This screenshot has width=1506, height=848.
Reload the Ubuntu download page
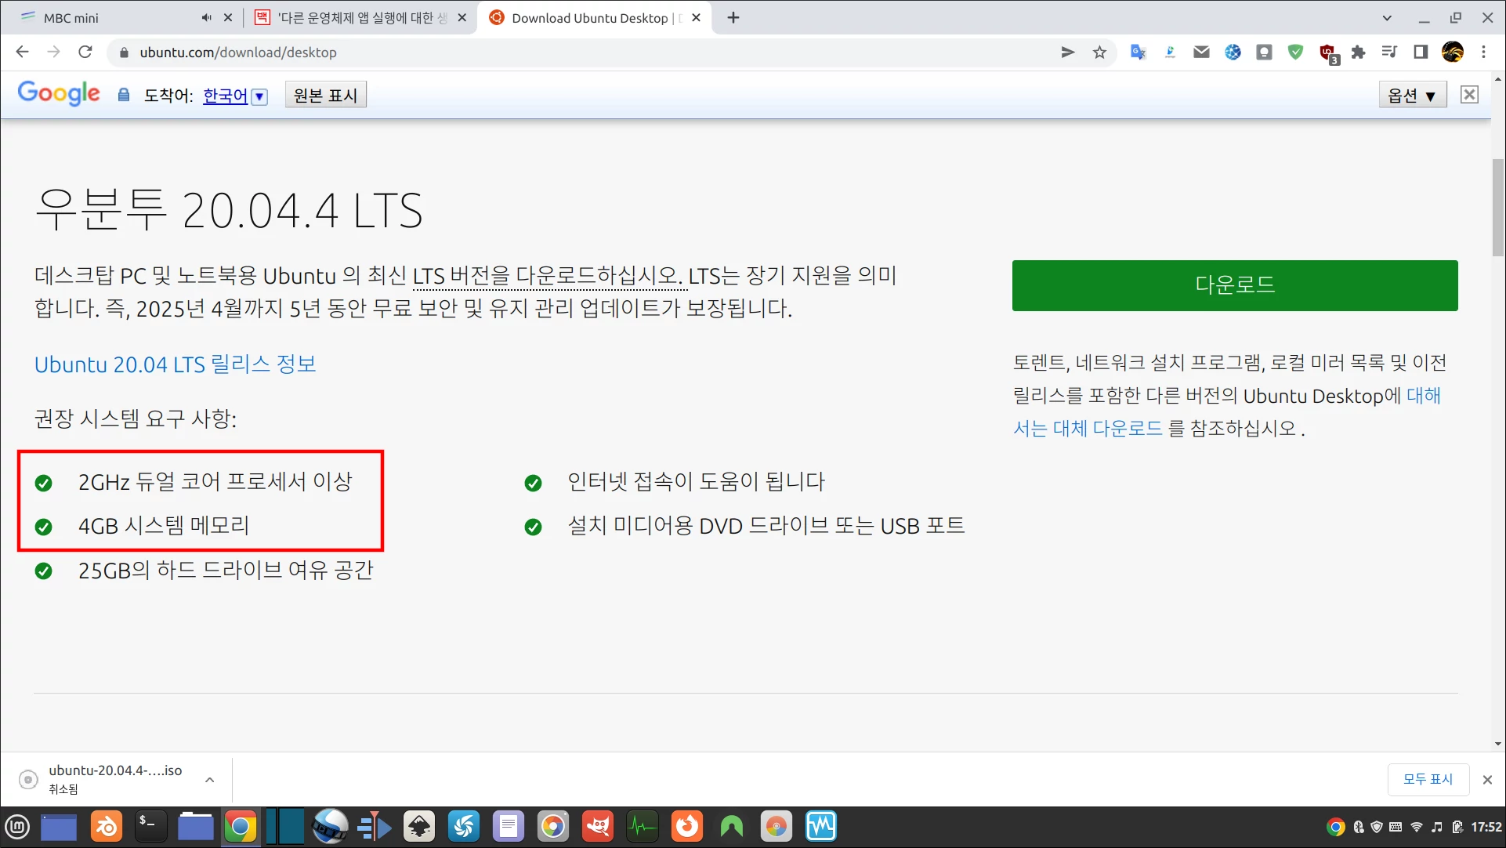pos(85,53)
